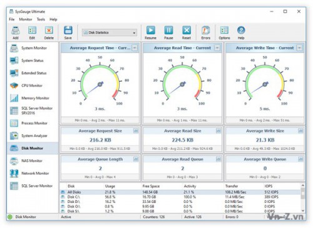The width and height of the screenshot is (313, 228).
Task: Click the 21.3 KB write size value
Action: coord(265,140)
